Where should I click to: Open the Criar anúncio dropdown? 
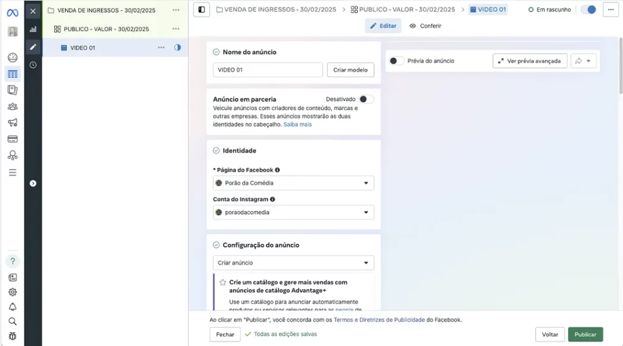click(293, 263)
